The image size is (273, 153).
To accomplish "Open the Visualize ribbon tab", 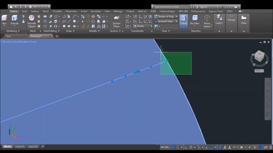I will pyautogui.click(x=57, y=11).
